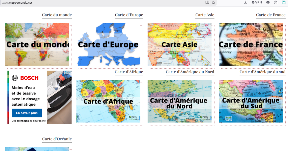288x151 pixels.
Task: Click the Bosch logo in the ad
Action: tap(25, 78)
